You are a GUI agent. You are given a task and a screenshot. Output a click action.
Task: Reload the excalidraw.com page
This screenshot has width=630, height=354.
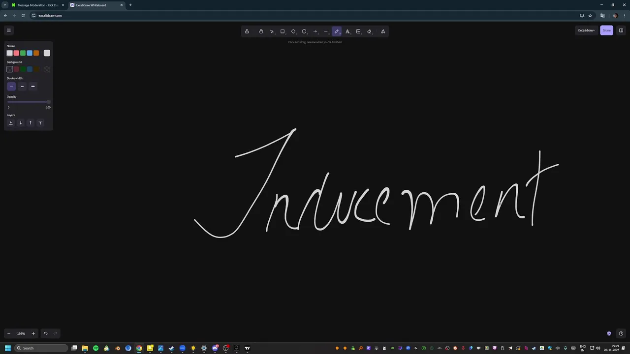(x=23, y=15)
